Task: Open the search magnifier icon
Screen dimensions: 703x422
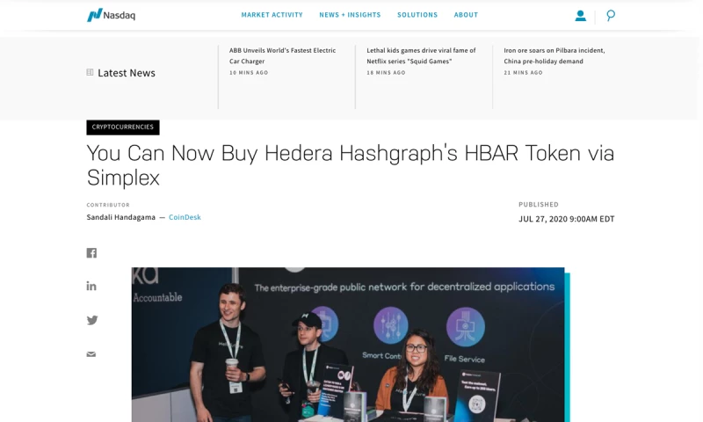Action: [611, 16]
